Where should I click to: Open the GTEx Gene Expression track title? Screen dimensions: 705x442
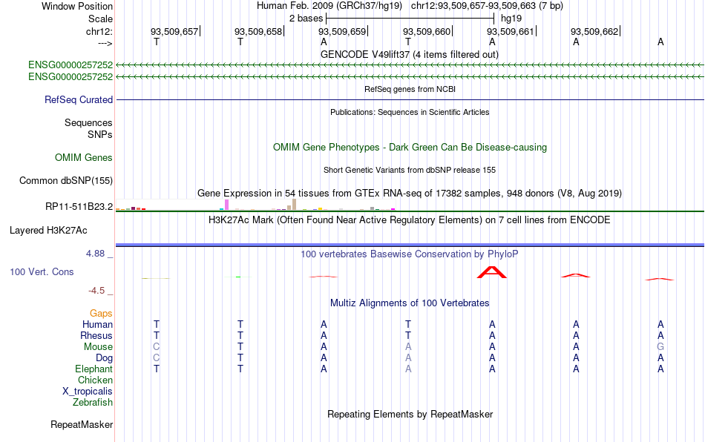(409, 193)
